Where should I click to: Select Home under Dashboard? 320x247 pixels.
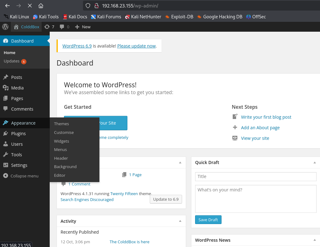coord(9,53)
